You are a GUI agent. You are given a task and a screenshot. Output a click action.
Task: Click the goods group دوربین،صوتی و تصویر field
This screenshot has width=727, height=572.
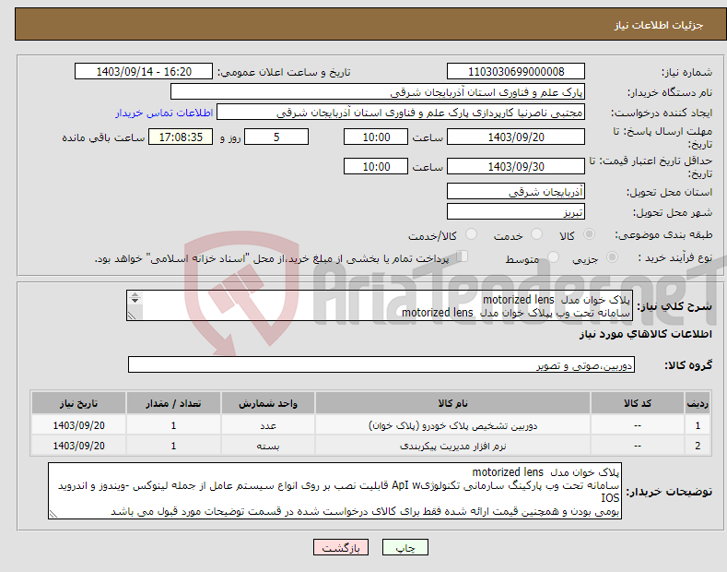[381, 365]
